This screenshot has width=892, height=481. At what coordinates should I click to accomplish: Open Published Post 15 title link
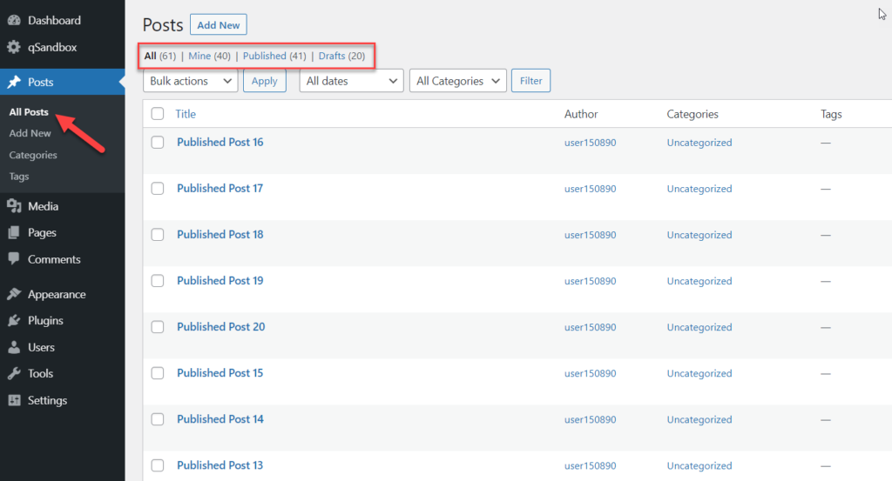pyautogui.click(x=220, y=373)
